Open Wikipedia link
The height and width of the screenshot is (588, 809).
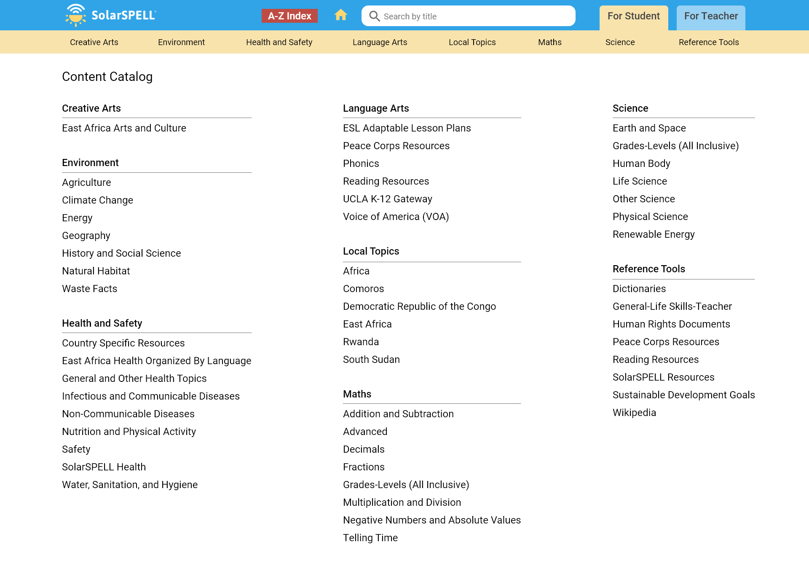click(x=634, y=413)
